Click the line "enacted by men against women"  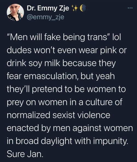click(70, 128)
